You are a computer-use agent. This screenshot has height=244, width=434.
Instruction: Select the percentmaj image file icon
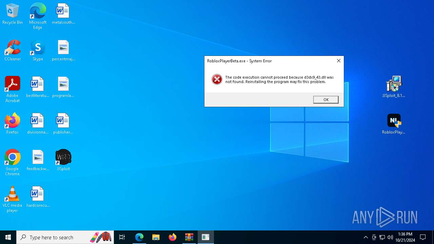click(63, 51)
